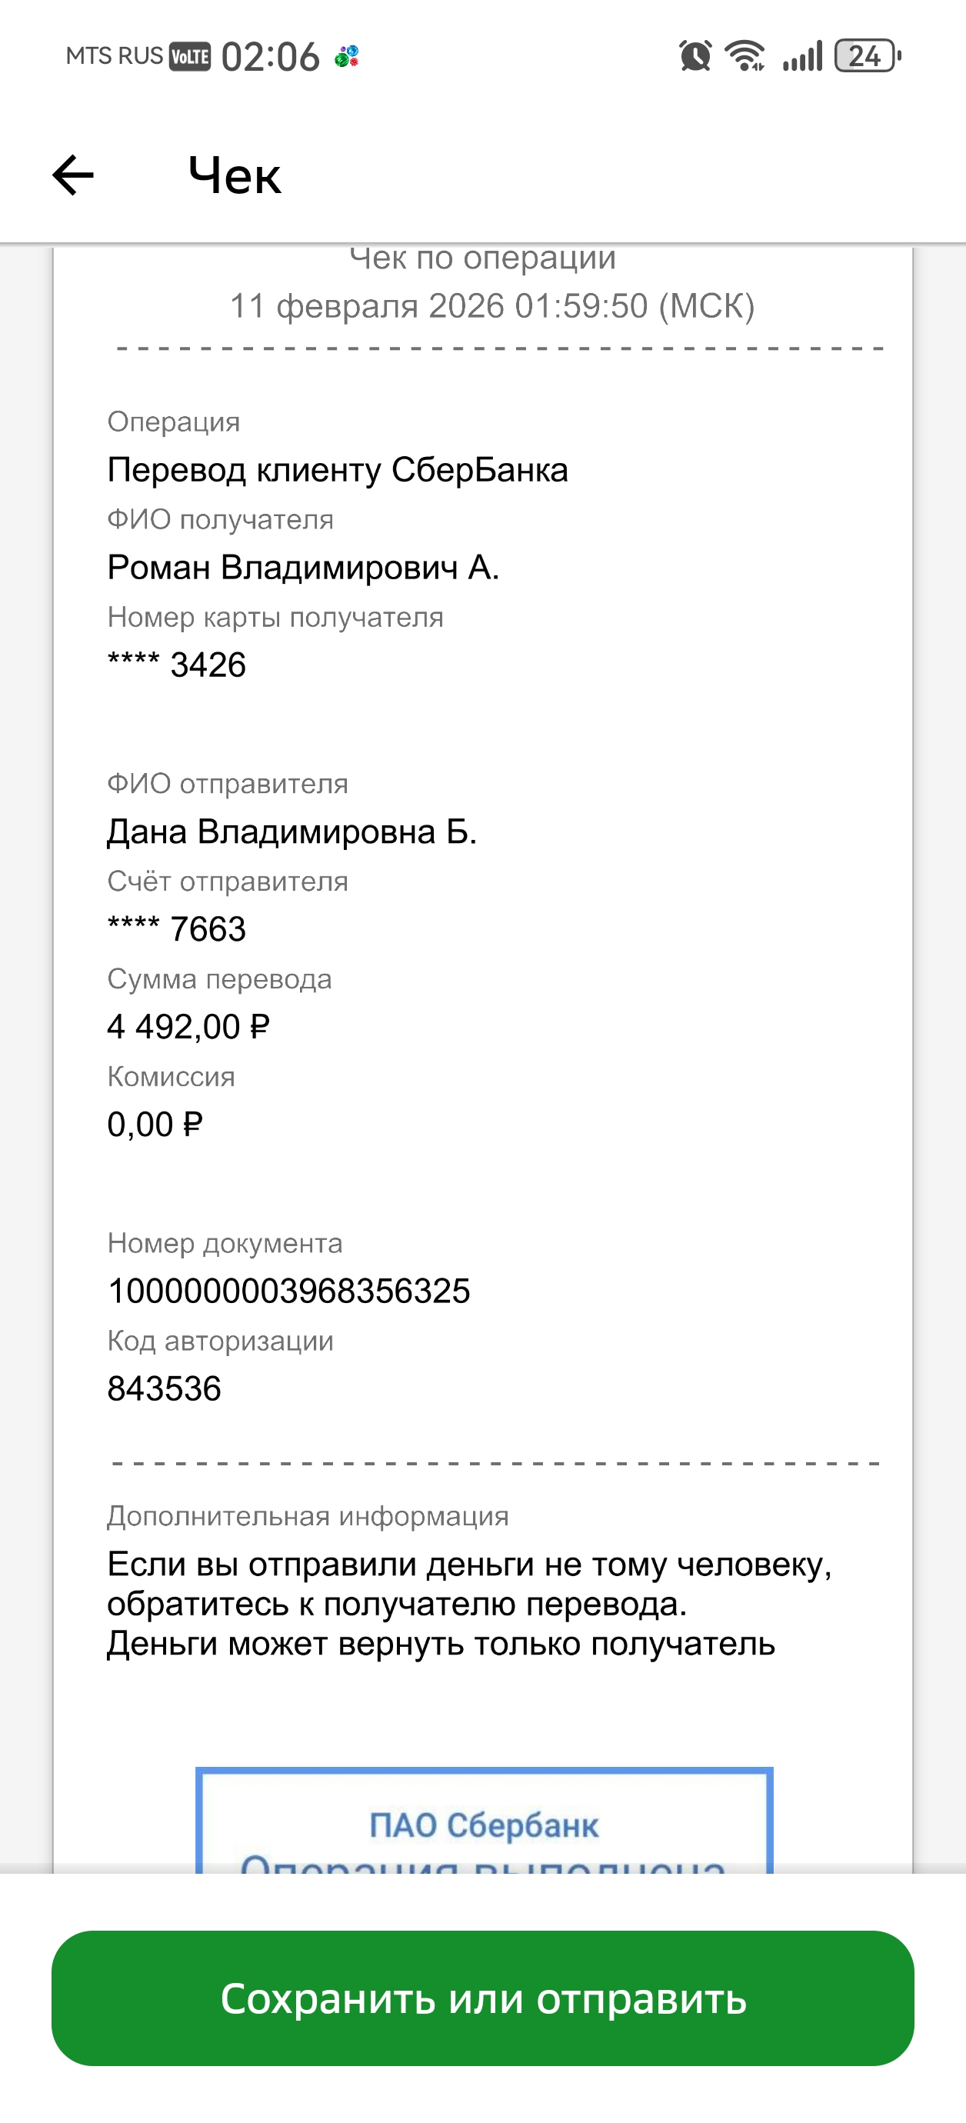Tap the cellular signal bars icon
Image resolution: width=966 pixels, height=2123 pixels.
pyautogui.click(x=803, y=56)
